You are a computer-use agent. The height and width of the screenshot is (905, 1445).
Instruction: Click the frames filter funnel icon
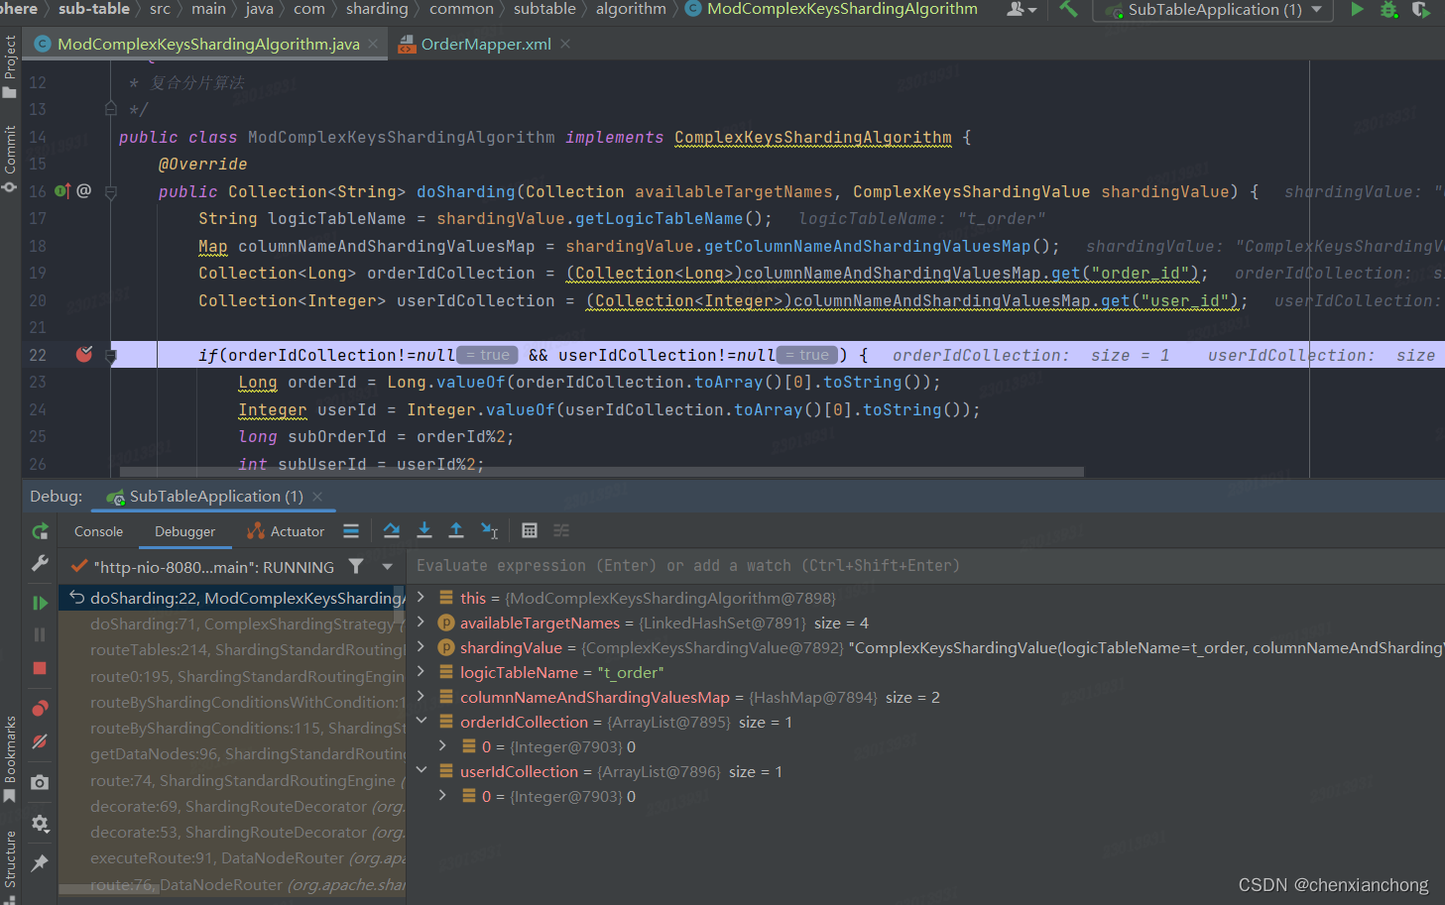(356, 566)
